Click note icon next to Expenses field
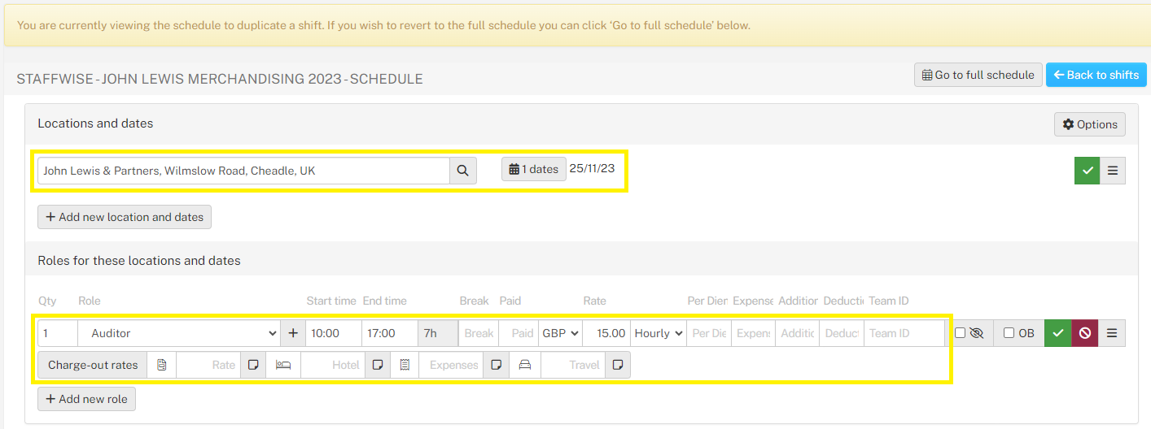1151x429 pixels. pyautogui.click(x=496, y=365)
